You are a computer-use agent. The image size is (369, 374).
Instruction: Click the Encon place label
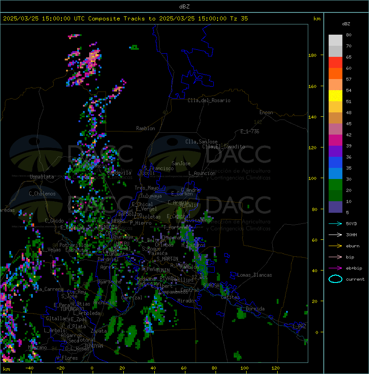coord(266,112)
